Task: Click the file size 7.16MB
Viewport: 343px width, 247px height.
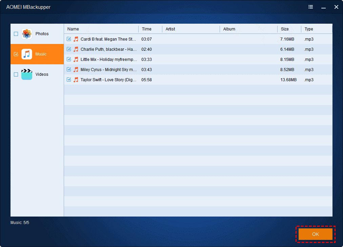Action: (x=287, y=39)
